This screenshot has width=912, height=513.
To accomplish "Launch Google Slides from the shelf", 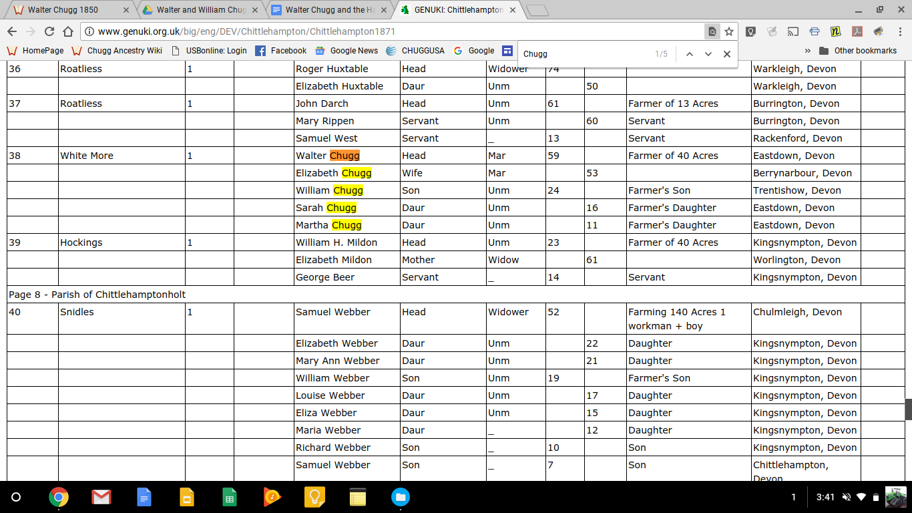I will [x=187, y=497].
